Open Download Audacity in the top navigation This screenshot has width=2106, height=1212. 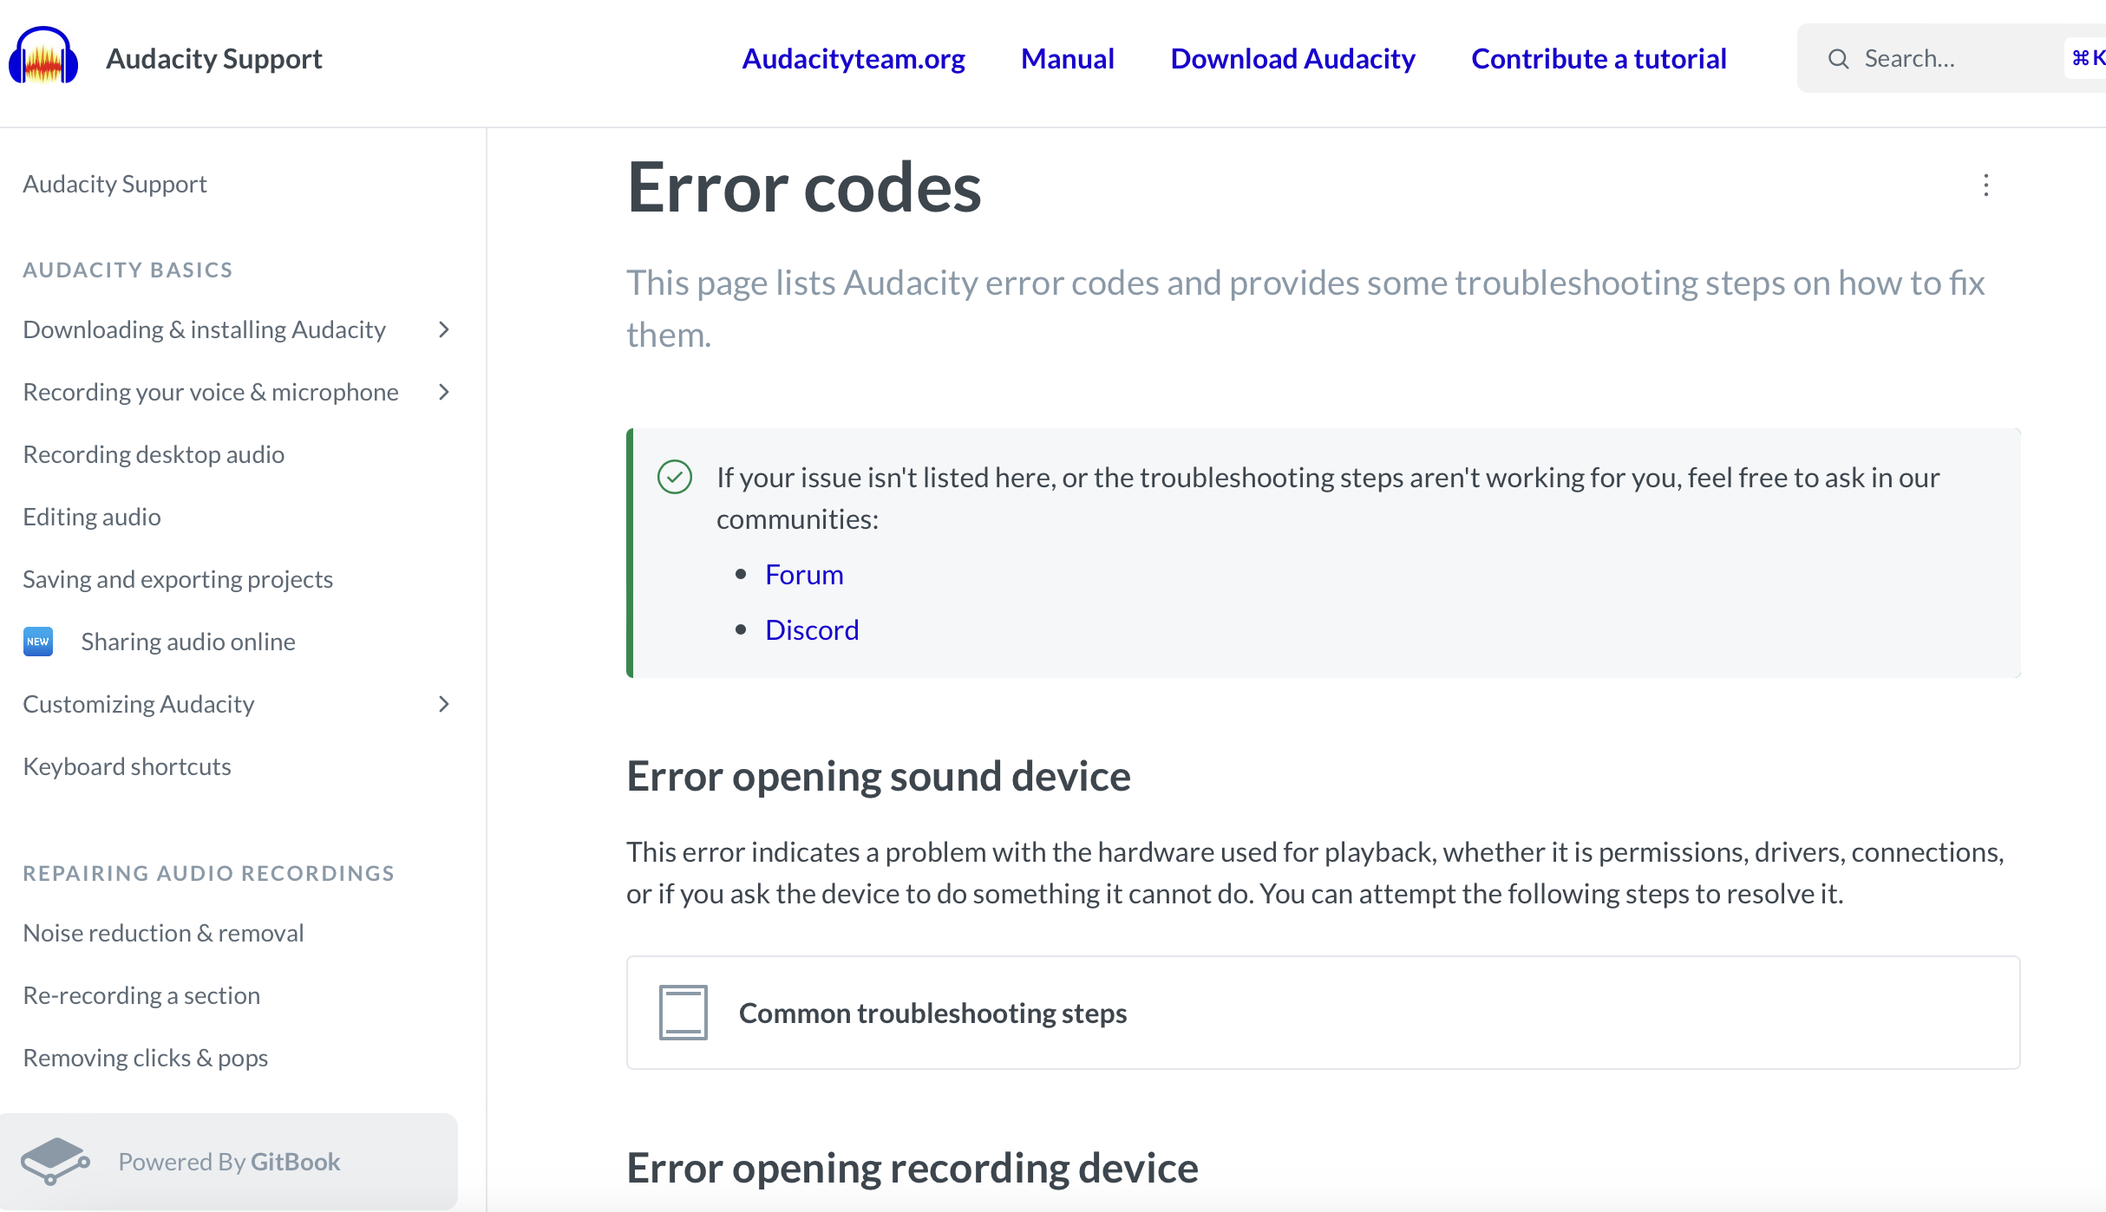[1292, 59]
